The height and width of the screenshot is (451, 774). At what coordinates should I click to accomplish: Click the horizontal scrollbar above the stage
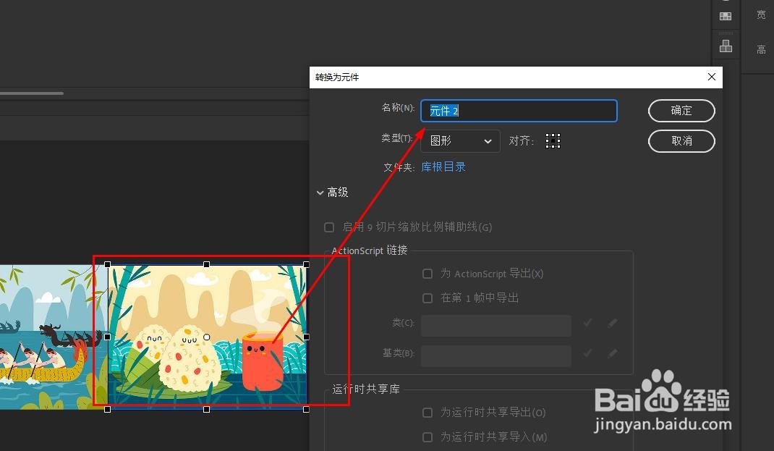(x=32, y=93)
